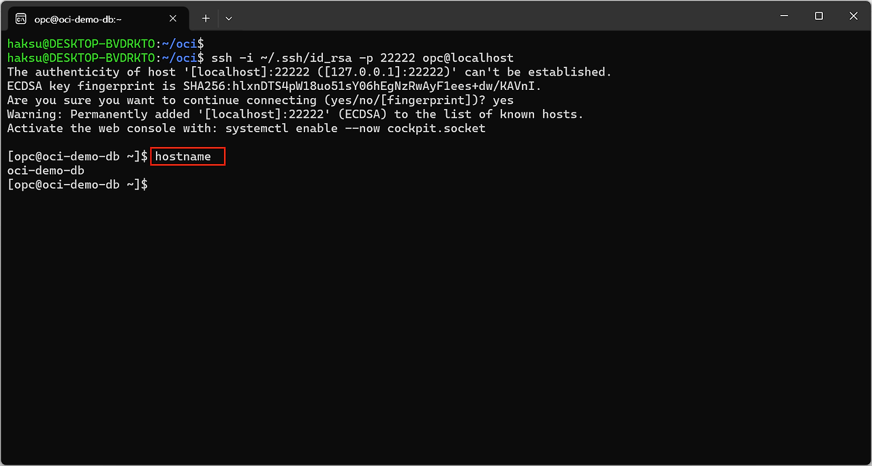Image resolution: width=872 pixels, height=466 pixels.
Task: Click the SHA256 key fingerprint text
Action: [360, 86]
